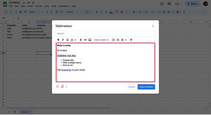Screen dimensions: 211x115
Task: Open the account avatar
Action: pyautogui.click(x=205, y=4)
